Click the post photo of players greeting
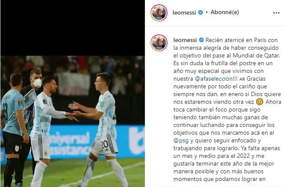Screen dimensions: 285x187 pos(72,121)
